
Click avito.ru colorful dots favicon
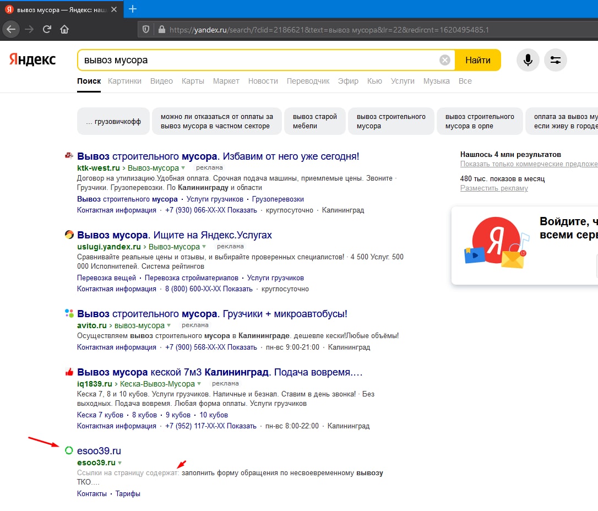click(69, 313)
